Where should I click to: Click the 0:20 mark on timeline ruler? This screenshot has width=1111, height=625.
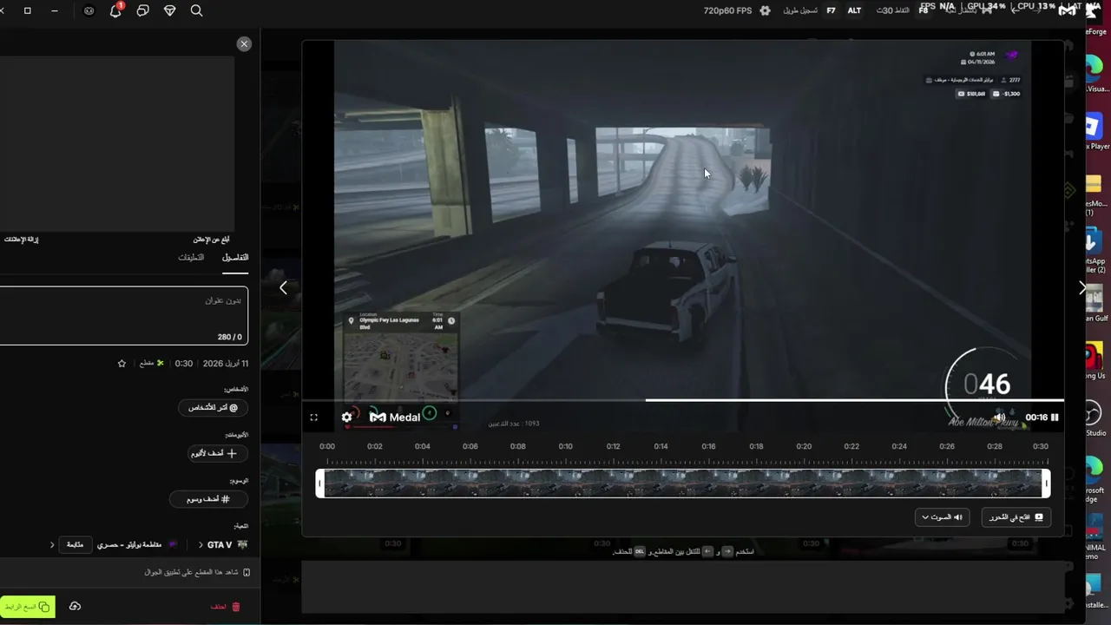(804, 446)
